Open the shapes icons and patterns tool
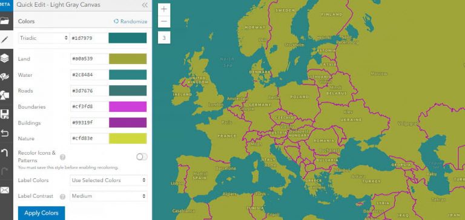465x220 pixels. [x=5, y=95]
